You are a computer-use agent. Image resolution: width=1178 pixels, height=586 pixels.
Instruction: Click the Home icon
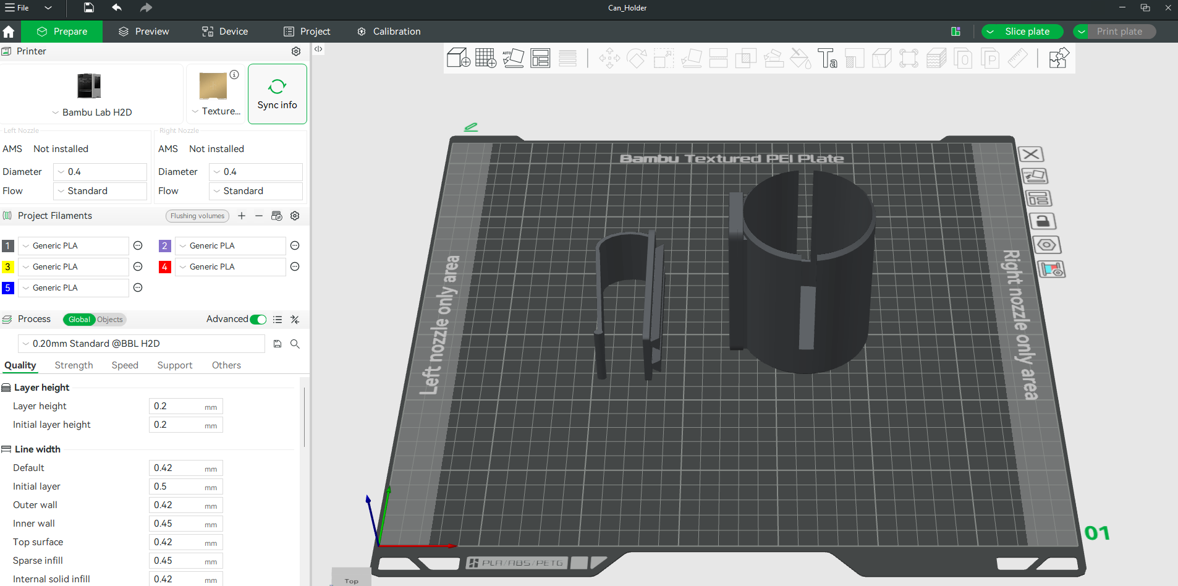tap(9, 32)
